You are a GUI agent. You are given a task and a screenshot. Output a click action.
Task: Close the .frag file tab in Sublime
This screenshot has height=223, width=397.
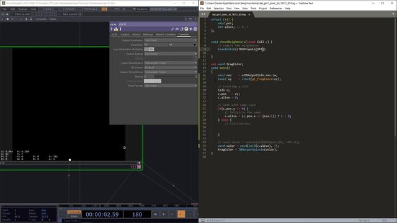tap(249, 14)
